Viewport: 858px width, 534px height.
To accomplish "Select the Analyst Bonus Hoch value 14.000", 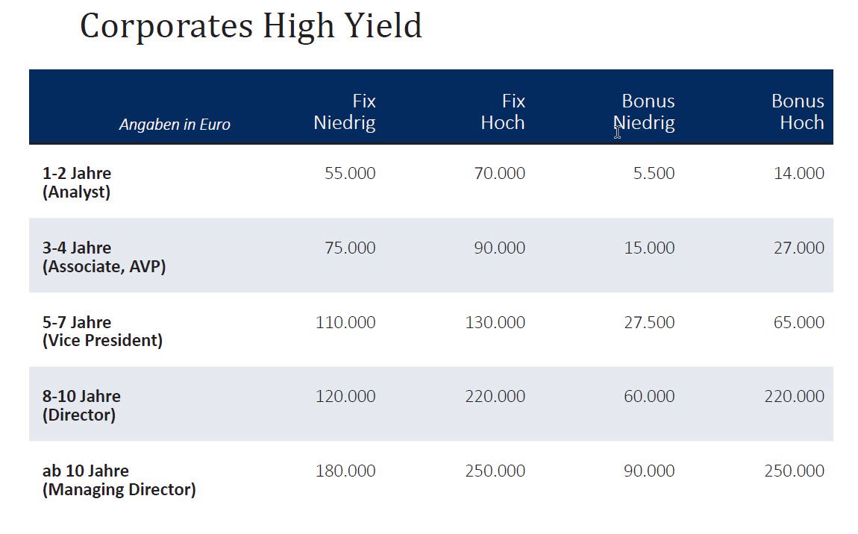I will point(799,174).
